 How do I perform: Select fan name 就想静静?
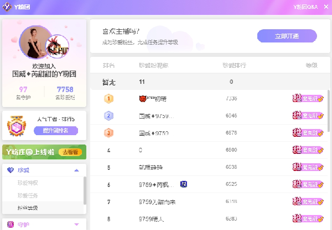point(151,167)
